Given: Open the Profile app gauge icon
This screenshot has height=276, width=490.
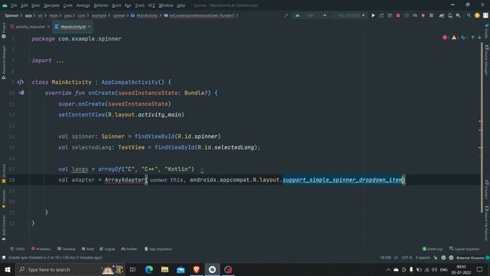Looking at the screenshot, I should (415, 15).
